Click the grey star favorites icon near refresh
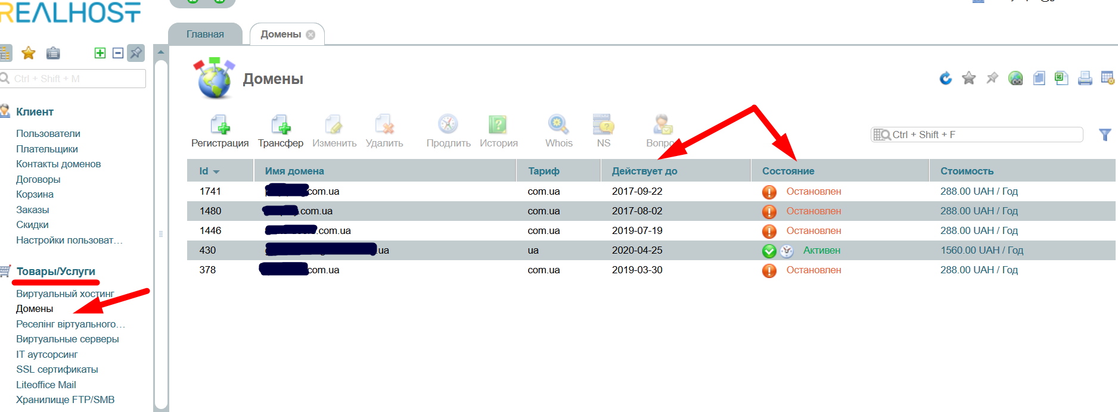 969,78
